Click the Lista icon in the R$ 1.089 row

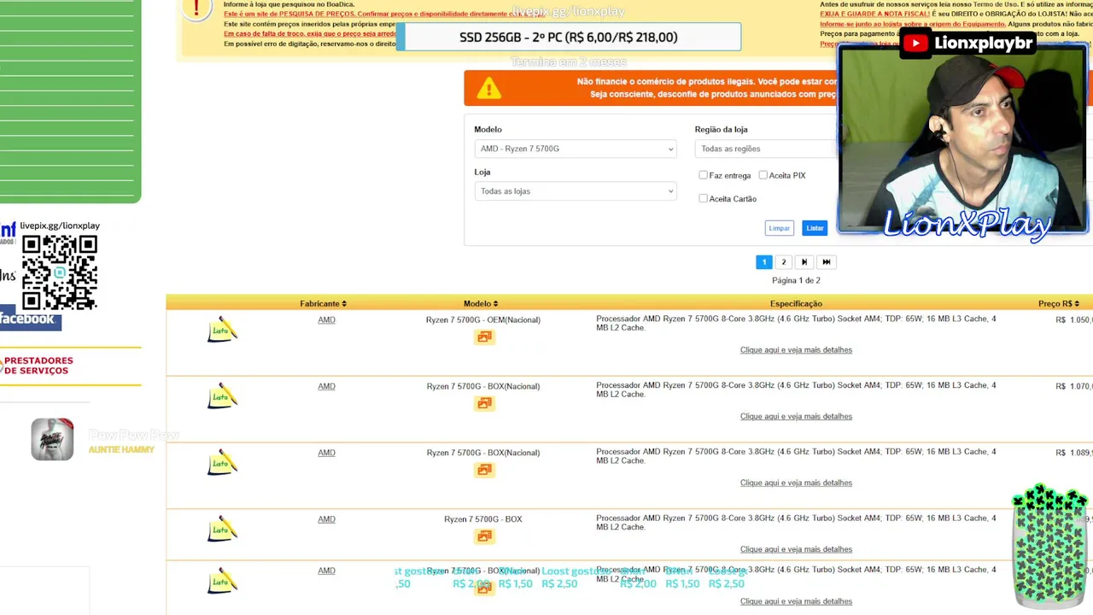[222, 464]
